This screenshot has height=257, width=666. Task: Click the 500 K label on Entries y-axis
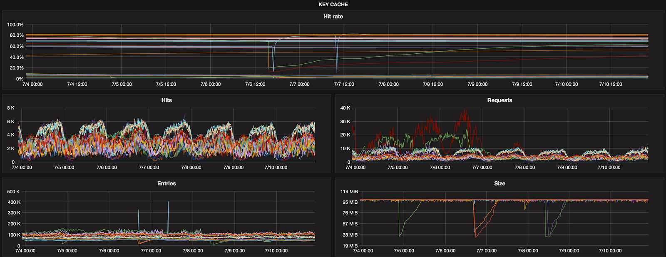click(x=14, y=192)
